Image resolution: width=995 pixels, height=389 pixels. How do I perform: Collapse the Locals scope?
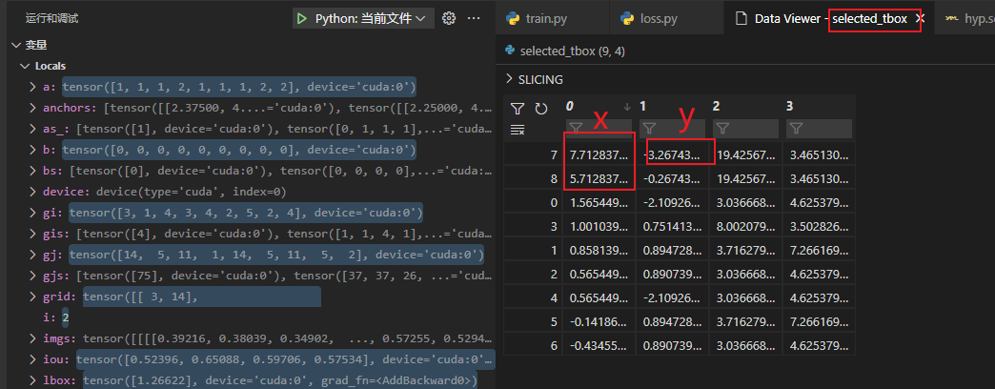pyautogui.click(x=25, y=66)
